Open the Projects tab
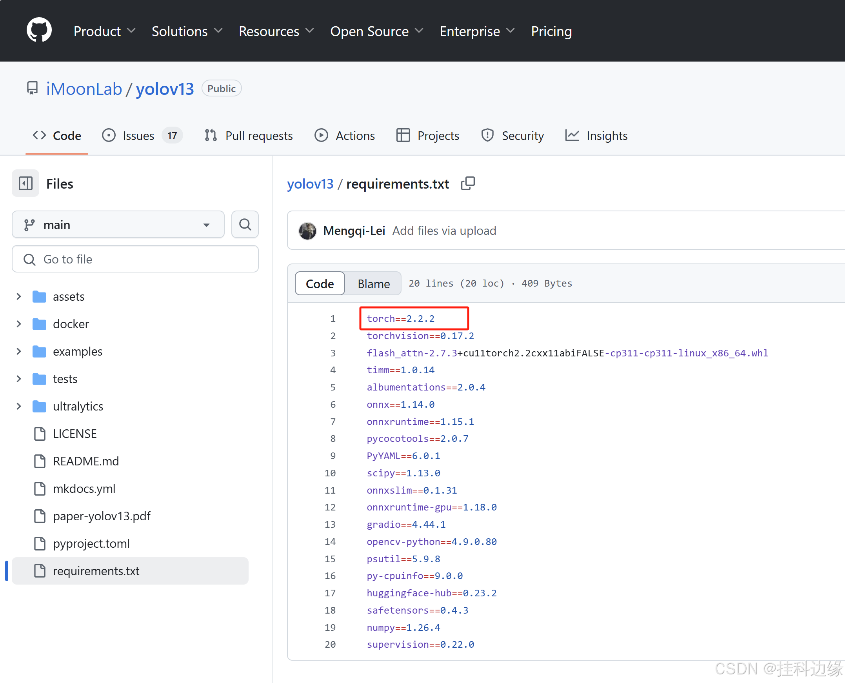 pos(428,136)
